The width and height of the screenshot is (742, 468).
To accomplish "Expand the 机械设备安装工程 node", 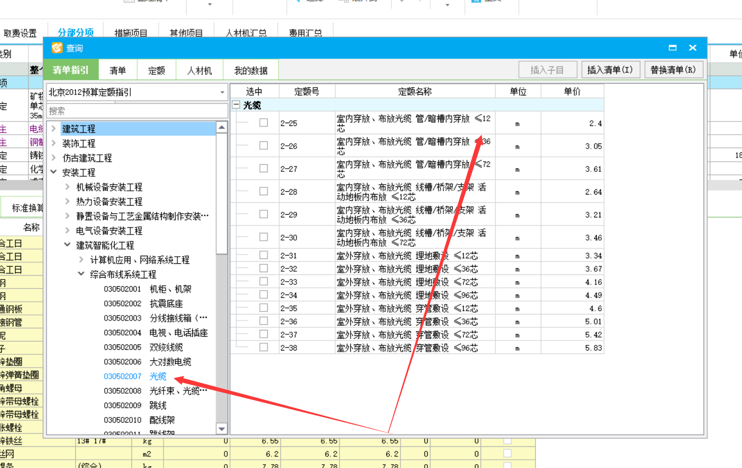I will pyautogui.click(x=68, y=187).
